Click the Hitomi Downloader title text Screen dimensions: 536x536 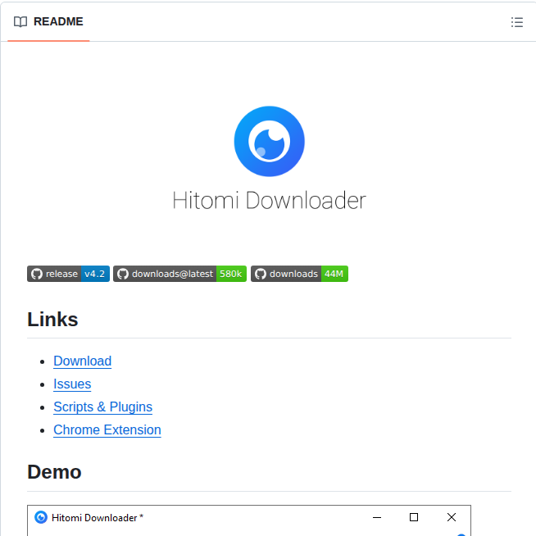tap(269, 200)
